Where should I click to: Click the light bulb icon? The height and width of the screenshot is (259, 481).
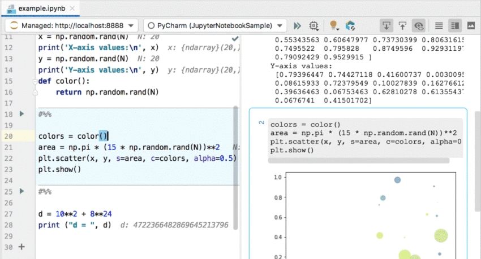(333, 26)
